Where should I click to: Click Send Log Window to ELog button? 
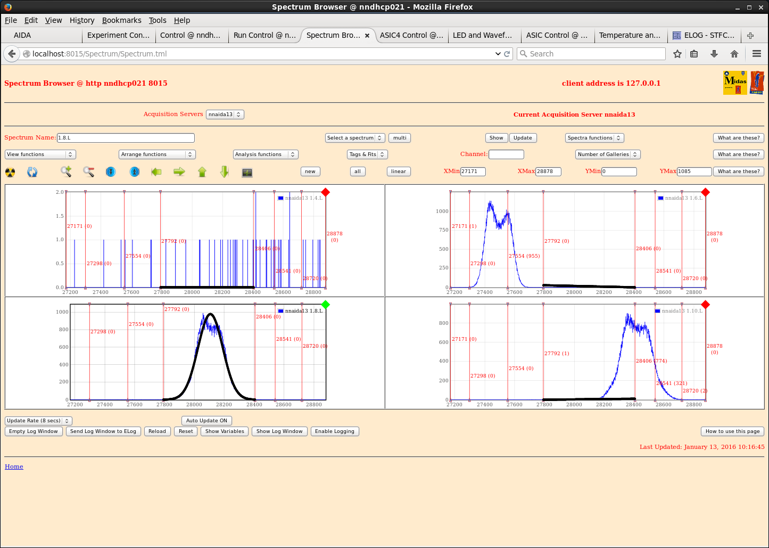pos(103,431)
